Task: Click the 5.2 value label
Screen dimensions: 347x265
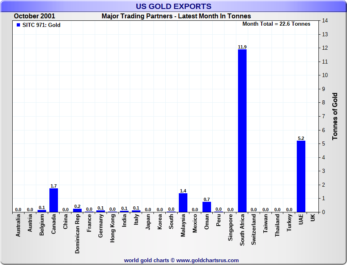Action: [x=301, y=138]
